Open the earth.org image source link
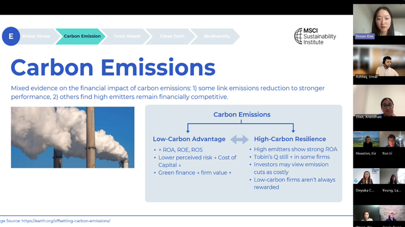The height and width of the screenshot is (227, 405). point(65,221)
